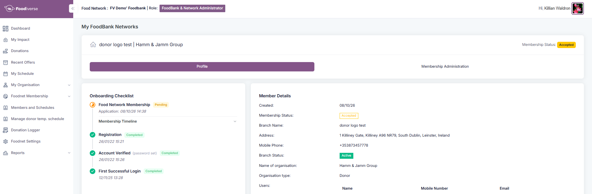Click the yellow Accepted membership status badge
This screenshot has height=194, width=592.
(x=566, y=45)
